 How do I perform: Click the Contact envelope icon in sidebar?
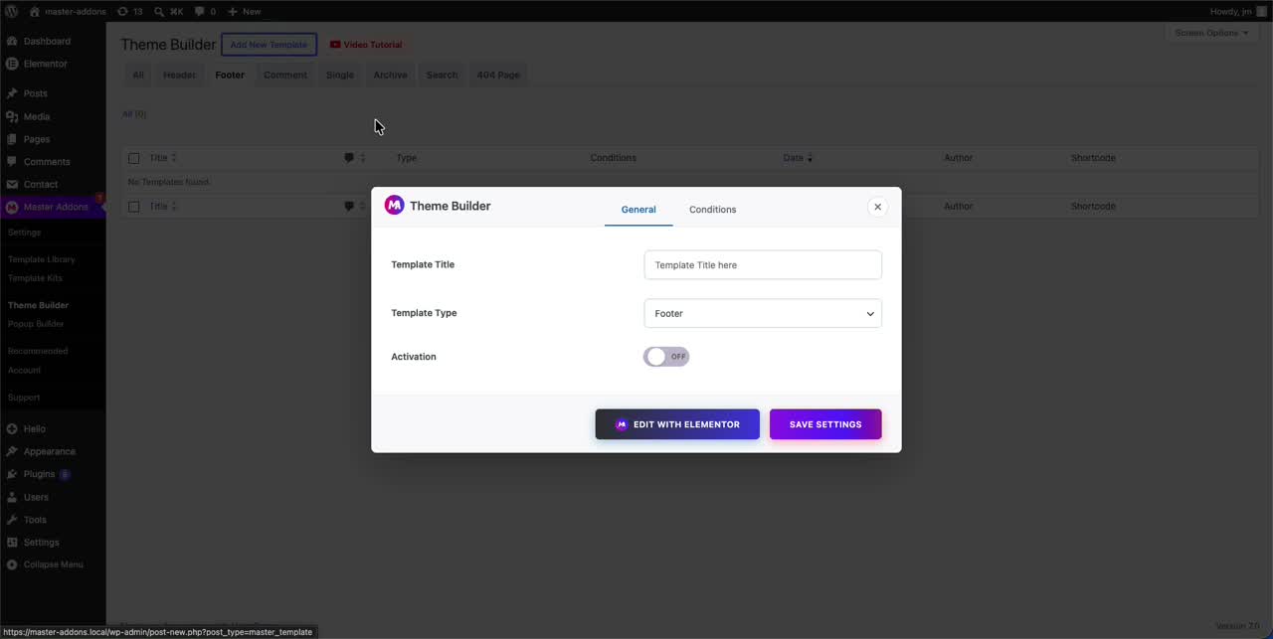coord(12,184)
